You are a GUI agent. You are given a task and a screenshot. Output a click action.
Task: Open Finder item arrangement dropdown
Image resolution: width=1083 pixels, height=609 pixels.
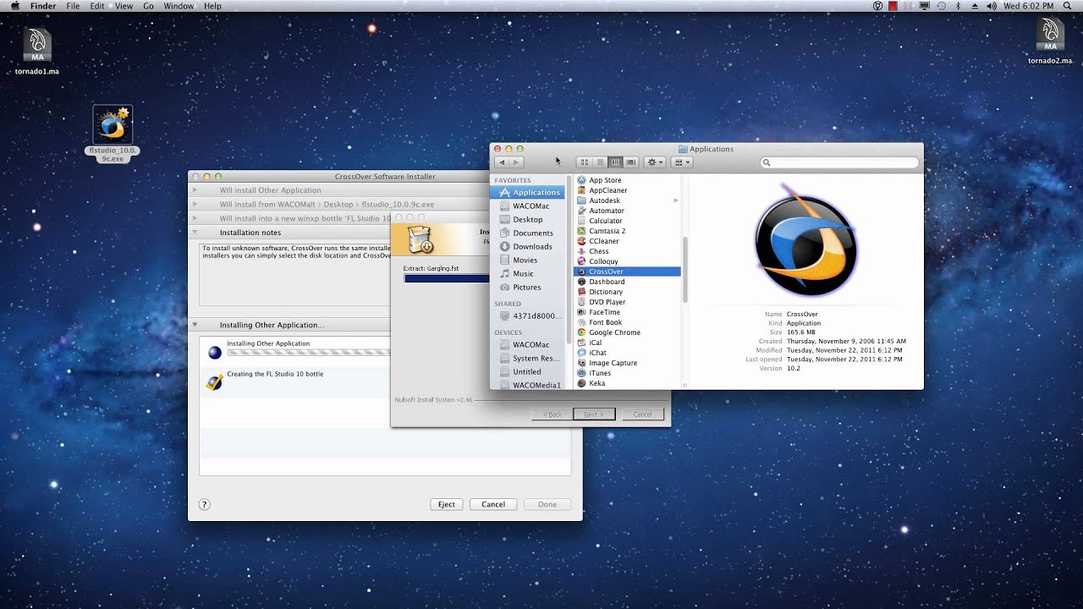(683, 162)
